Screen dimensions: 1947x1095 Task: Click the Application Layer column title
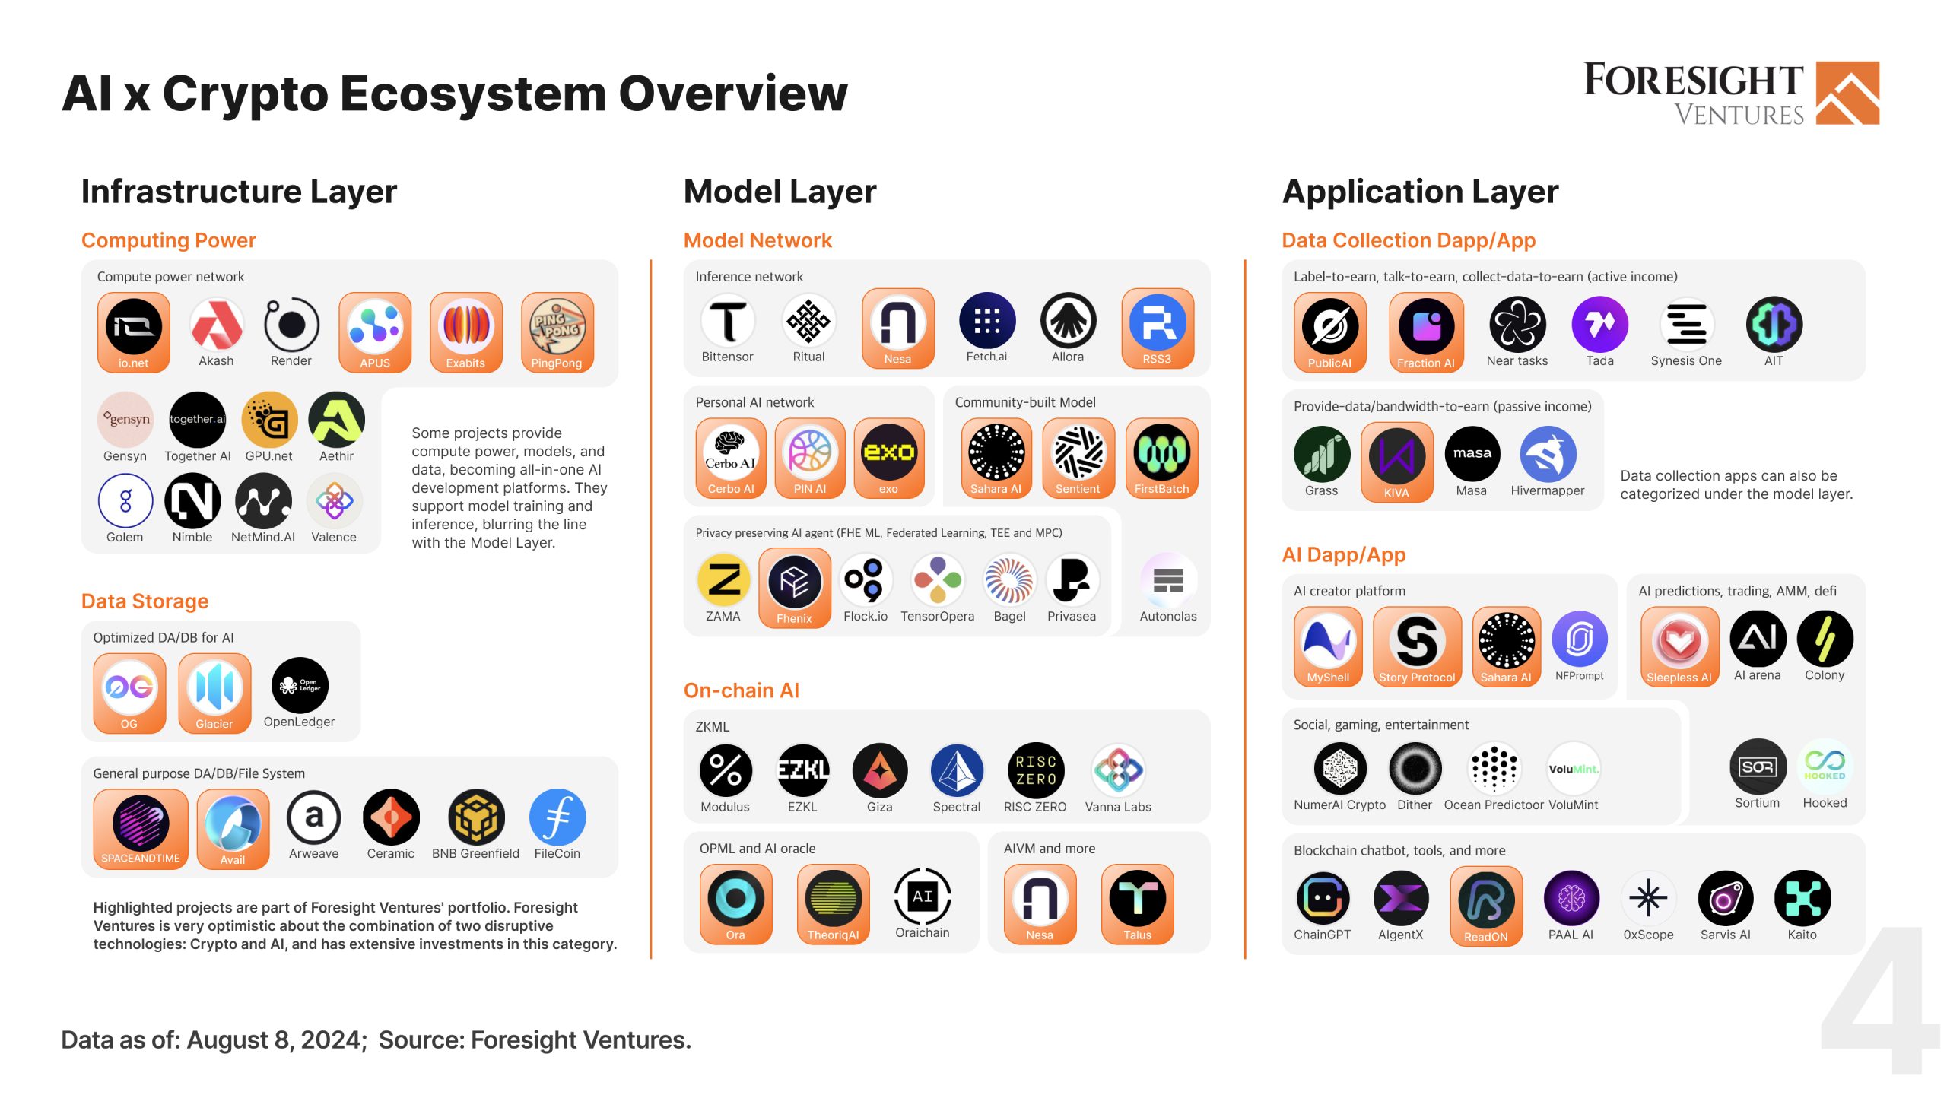(x=1420, y=192)
